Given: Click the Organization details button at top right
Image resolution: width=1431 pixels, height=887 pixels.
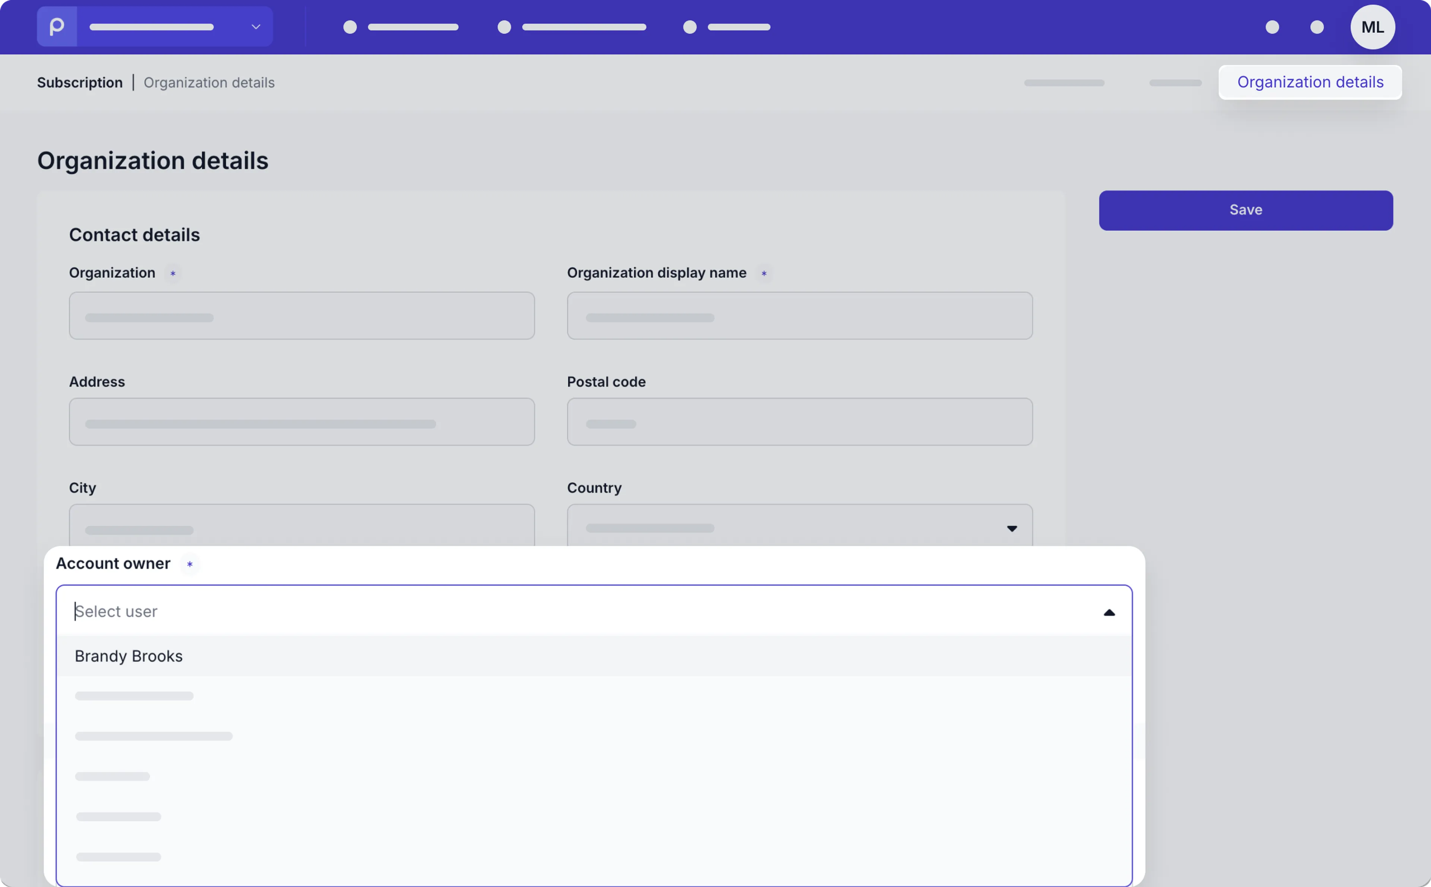Looking at the screenshot, I should point(1310,82).
